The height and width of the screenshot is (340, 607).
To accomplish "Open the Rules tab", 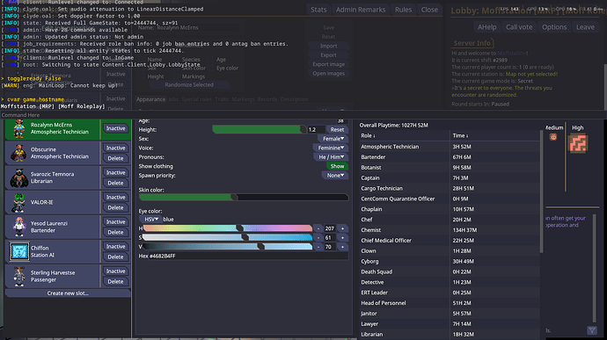I will click(x=404, y=10).
